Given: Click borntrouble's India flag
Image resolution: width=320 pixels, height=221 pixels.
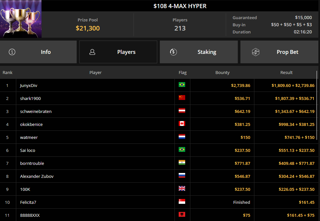Looking at the screenshot, I should [182, 163].
